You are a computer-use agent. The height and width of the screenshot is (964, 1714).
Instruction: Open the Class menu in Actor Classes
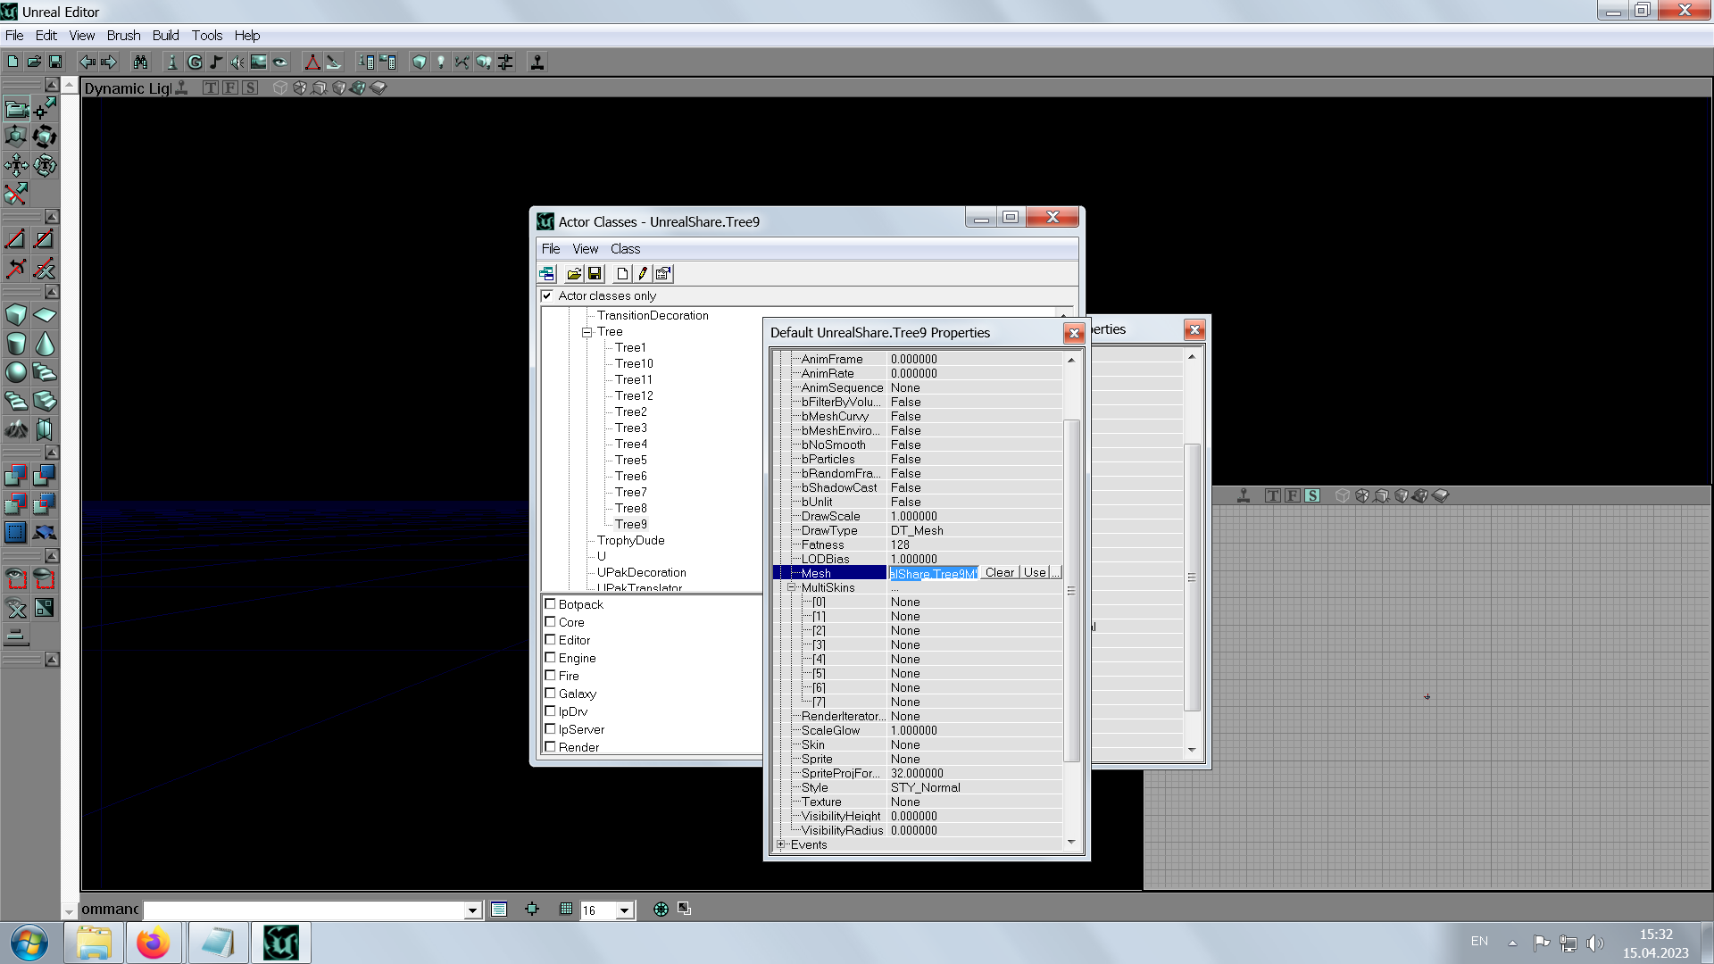[625, 249]
